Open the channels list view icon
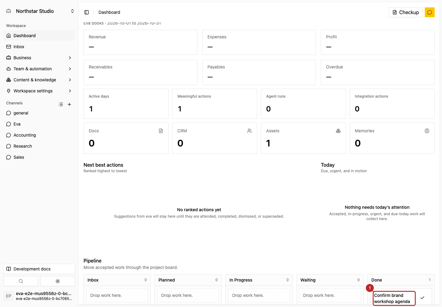 tap(61, 104)
